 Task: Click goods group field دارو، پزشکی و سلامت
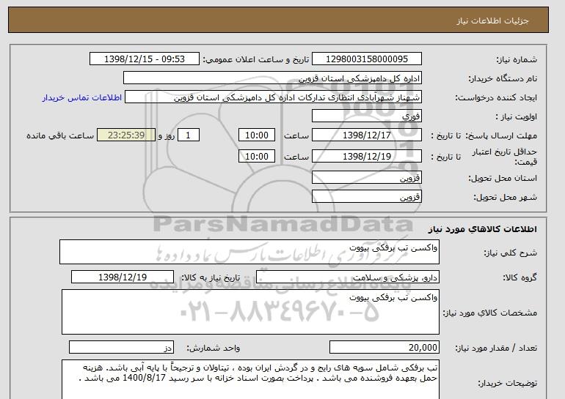347,277
